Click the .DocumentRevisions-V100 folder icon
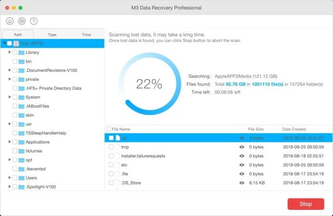 click(21, 70)
